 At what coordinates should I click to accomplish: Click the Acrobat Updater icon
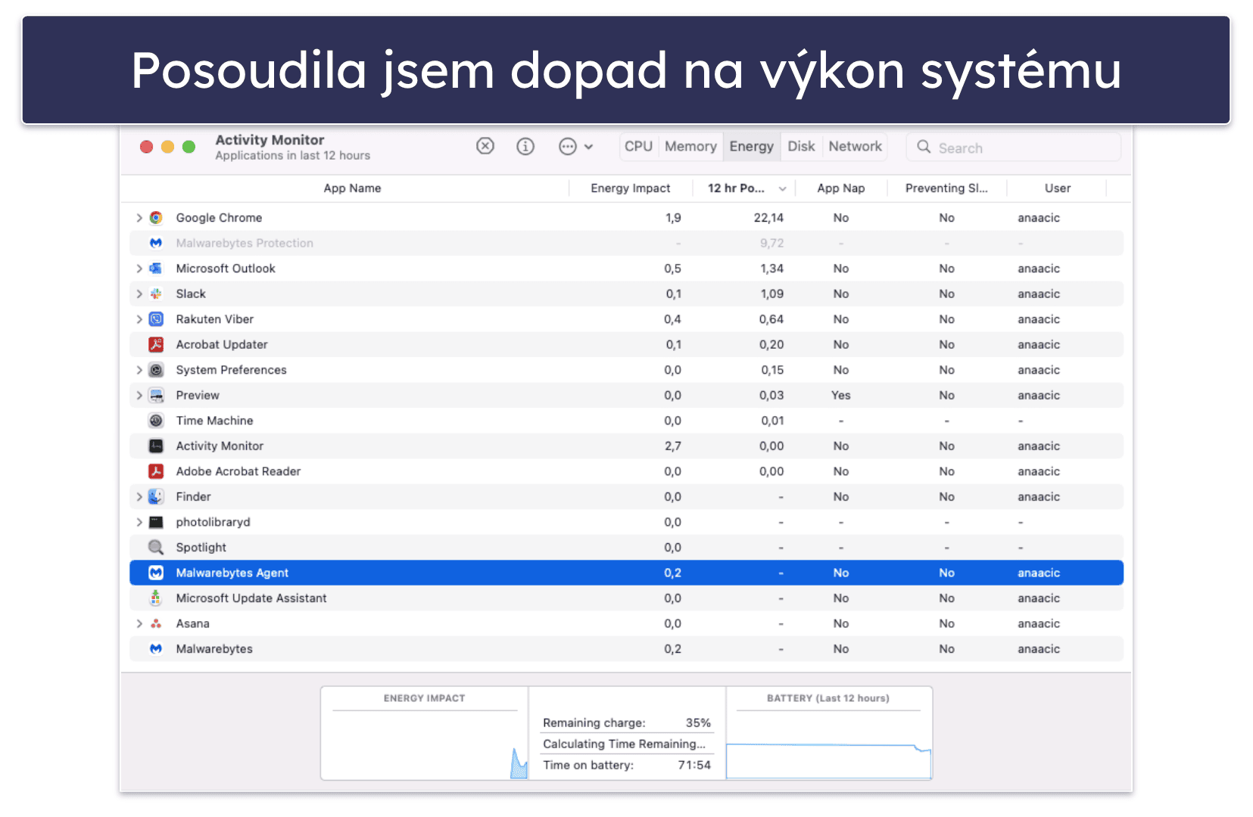click(x=156, y=344)
